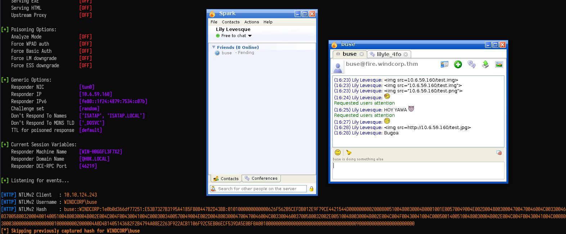
Task: Open the emoticon picker in chat
Action: point(338,152)
